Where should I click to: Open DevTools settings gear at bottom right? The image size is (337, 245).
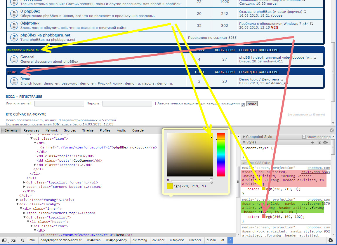tap(331, 240)
